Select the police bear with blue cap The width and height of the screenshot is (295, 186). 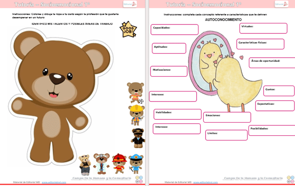(136, 164)
